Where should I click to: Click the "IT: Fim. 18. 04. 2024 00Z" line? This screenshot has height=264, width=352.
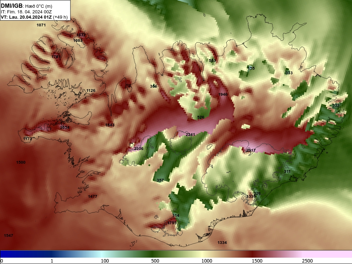[x=26, y=12]
